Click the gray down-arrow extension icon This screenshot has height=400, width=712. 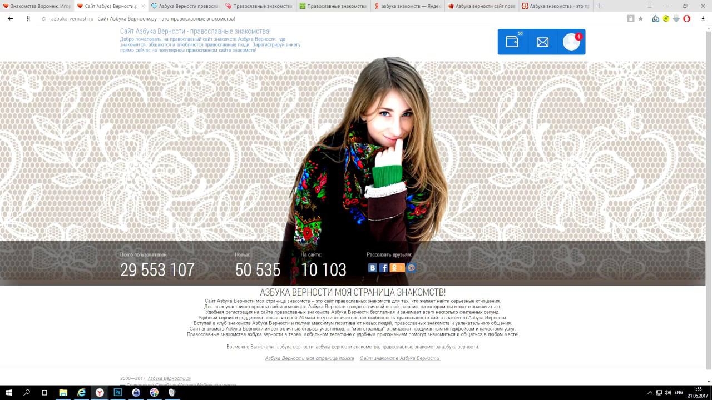coord(676,18)
